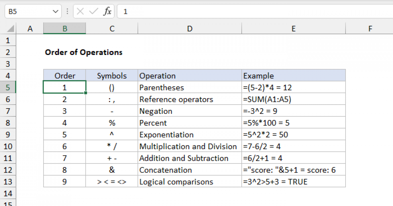393x206 pixels.
Task: Select the Symbols header cell
Action: pyautogui.click(x=112, y=76)
